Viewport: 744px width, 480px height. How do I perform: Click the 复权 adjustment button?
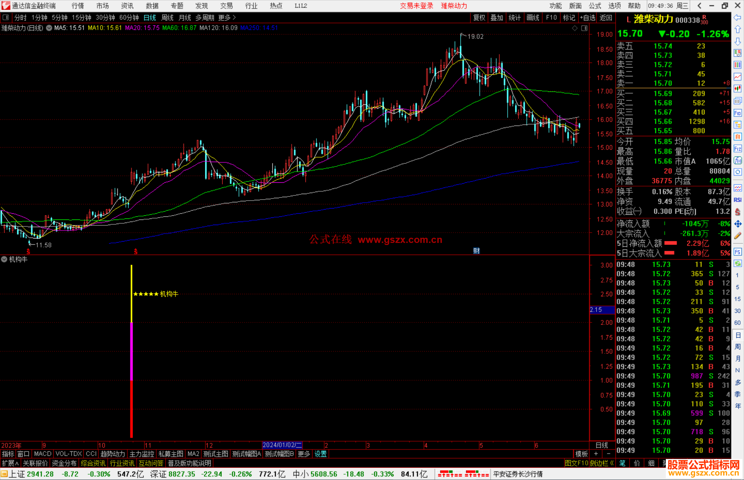pos(479,18)
